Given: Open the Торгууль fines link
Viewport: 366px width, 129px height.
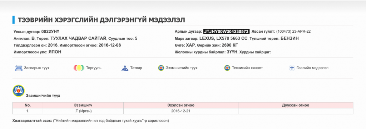Looking at the screenshot, I should tap(94, 68).
